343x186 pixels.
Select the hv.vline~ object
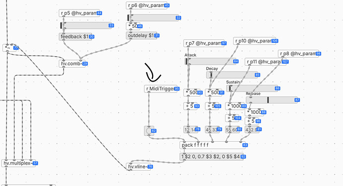[x=138, y=167]
